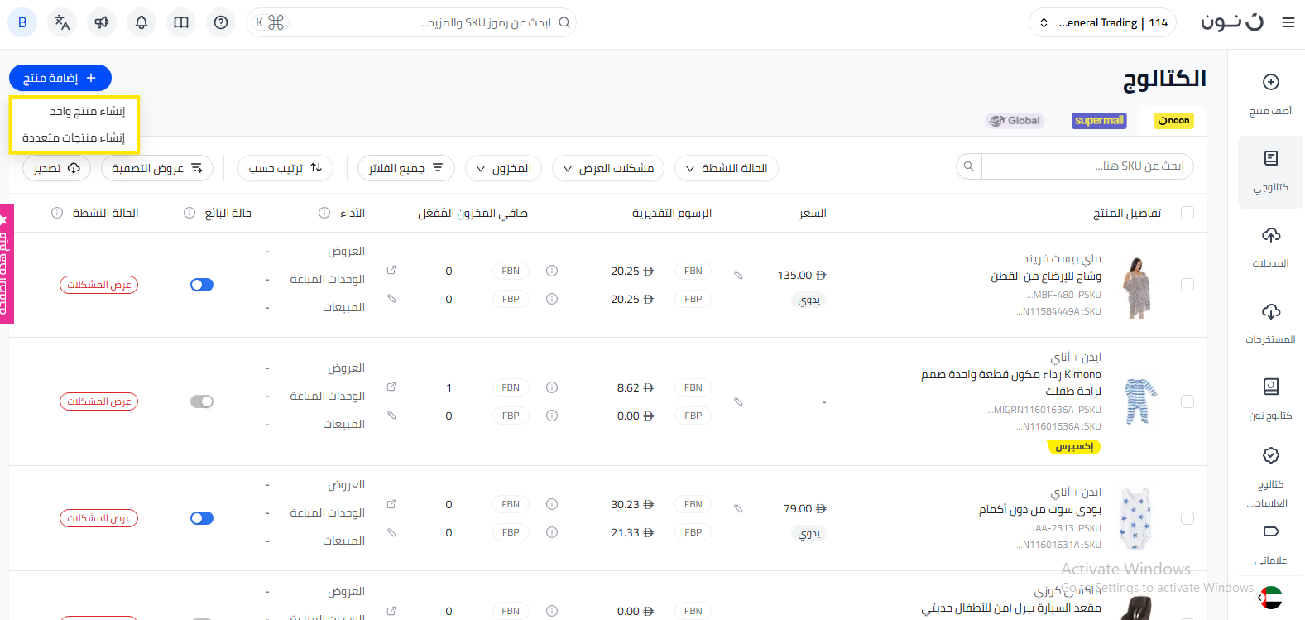1305x620 pixels.
Task: Click the announcements megaphone icon
Action: [x=102, y=22]
